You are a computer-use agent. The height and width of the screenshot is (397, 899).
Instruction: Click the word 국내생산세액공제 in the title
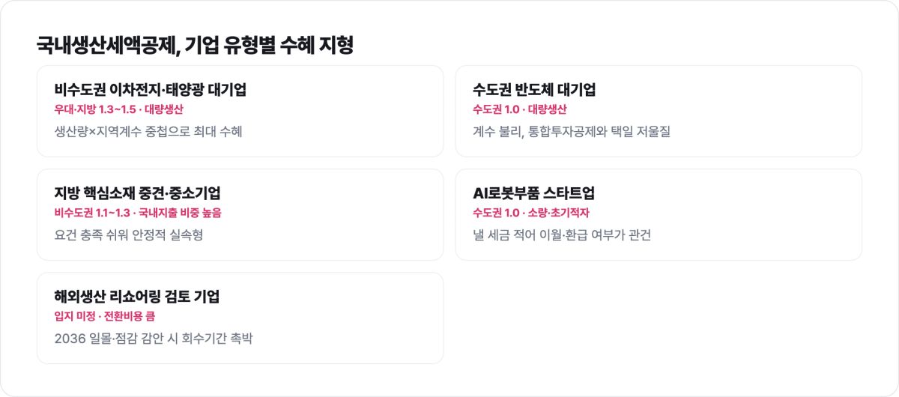click(x=107, y=45)
